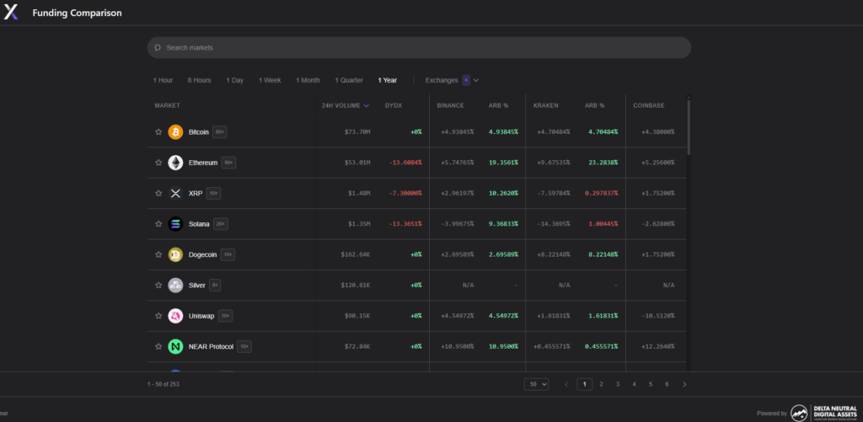Favorite Silver with its star
Image resolution: width=863 pixels, height=422 pixels.
[158, 286]
